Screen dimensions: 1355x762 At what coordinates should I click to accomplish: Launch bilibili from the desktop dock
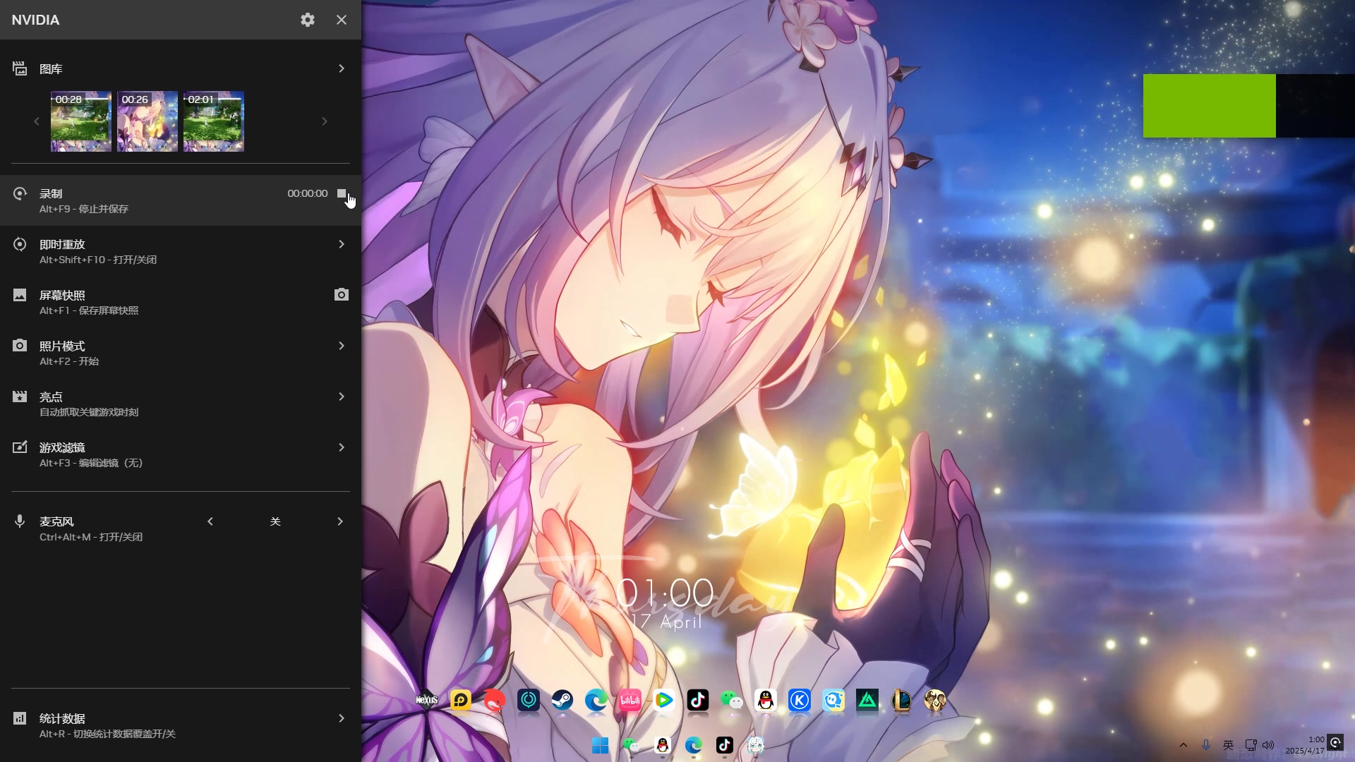(x=630, y=700)
